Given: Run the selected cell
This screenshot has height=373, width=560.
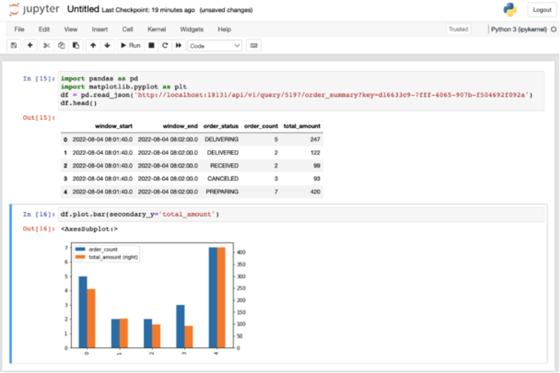Looking at the screenshot, I should coord(131,45).
